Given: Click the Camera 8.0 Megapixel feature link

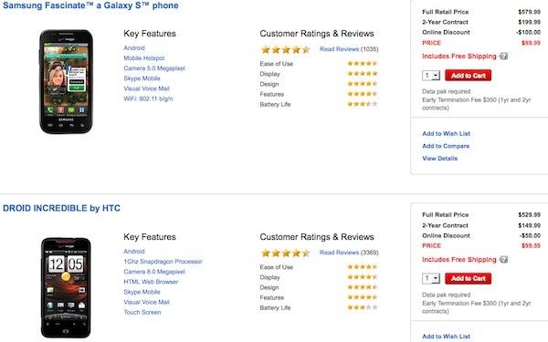Looking at the screenshot, I should tap(154, 272).
